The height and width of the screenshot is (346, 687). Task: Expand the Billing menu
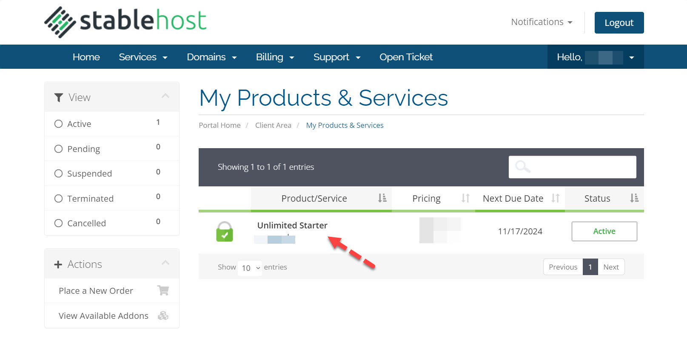275,57
